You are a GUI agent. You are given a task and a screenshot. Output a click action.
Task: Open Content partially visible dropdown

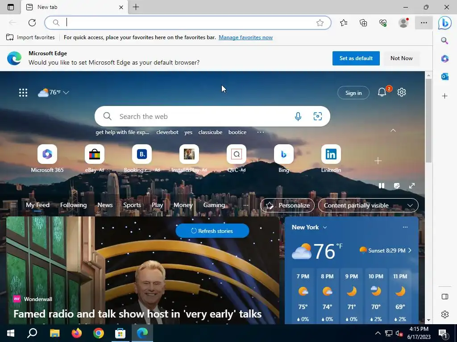[368, 205]
